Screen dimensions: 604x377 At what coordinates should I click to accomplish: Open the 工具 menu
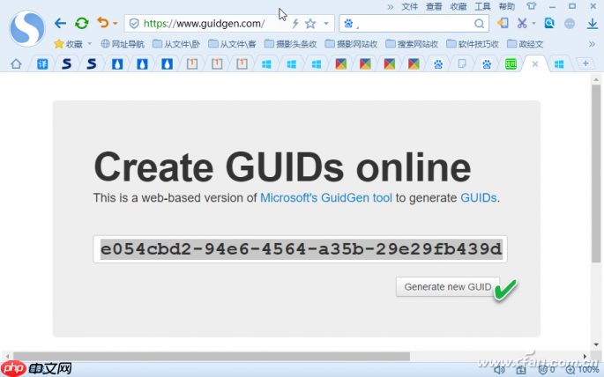482,6
